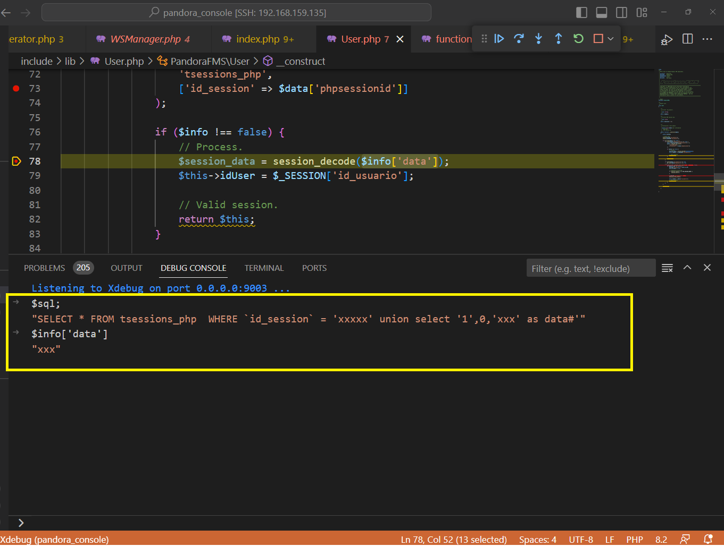Switch to the function tab
Image resolution: width=724 pixels, height=546 pixels.
pos(446,39)
